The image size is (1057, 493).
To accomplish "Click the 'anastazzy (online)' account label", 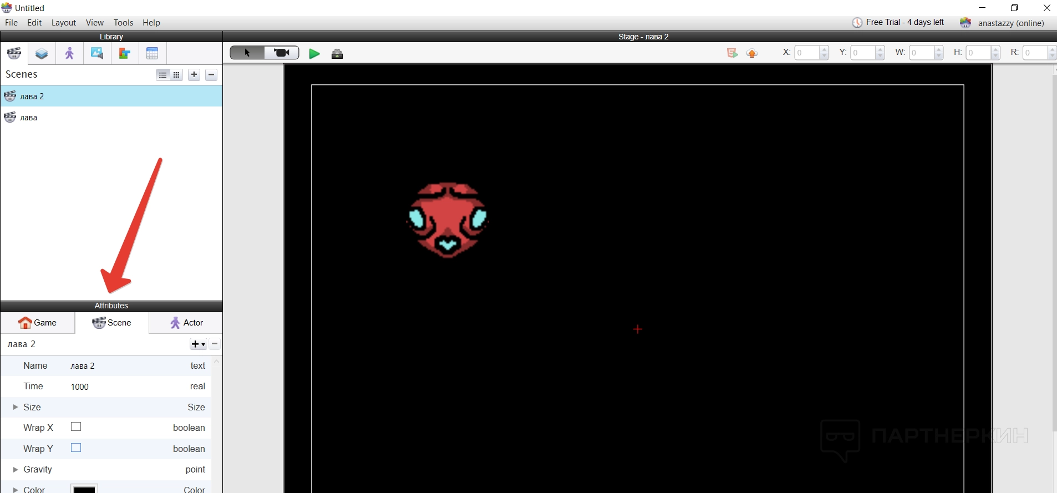I will (1011, 23).
